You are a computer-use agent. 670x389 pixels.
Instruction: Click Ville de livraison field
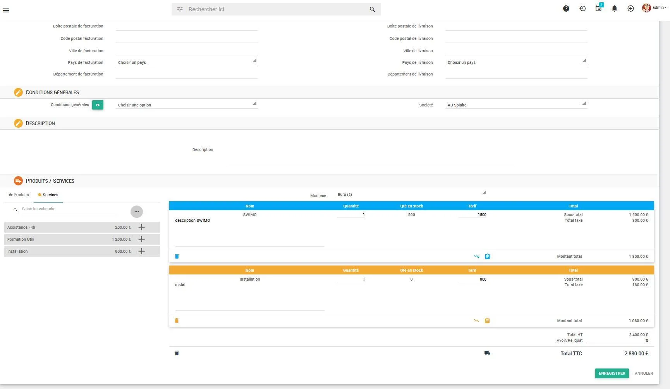(x=516, y=51)
